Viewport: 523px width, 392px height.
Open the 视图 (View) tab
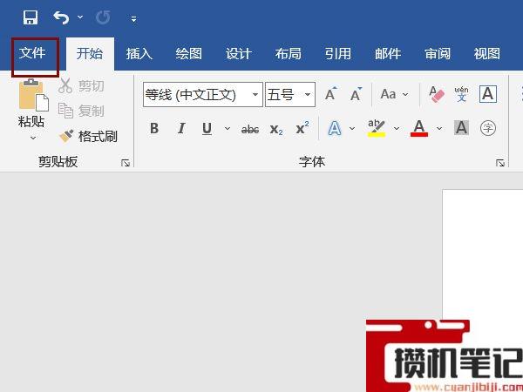point(487,54)
